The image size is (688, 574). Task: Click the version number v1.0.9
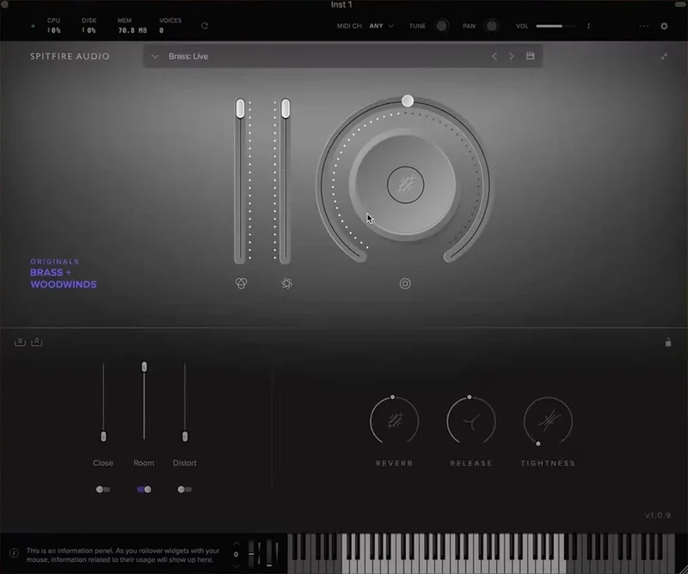(x=658, y=515)
